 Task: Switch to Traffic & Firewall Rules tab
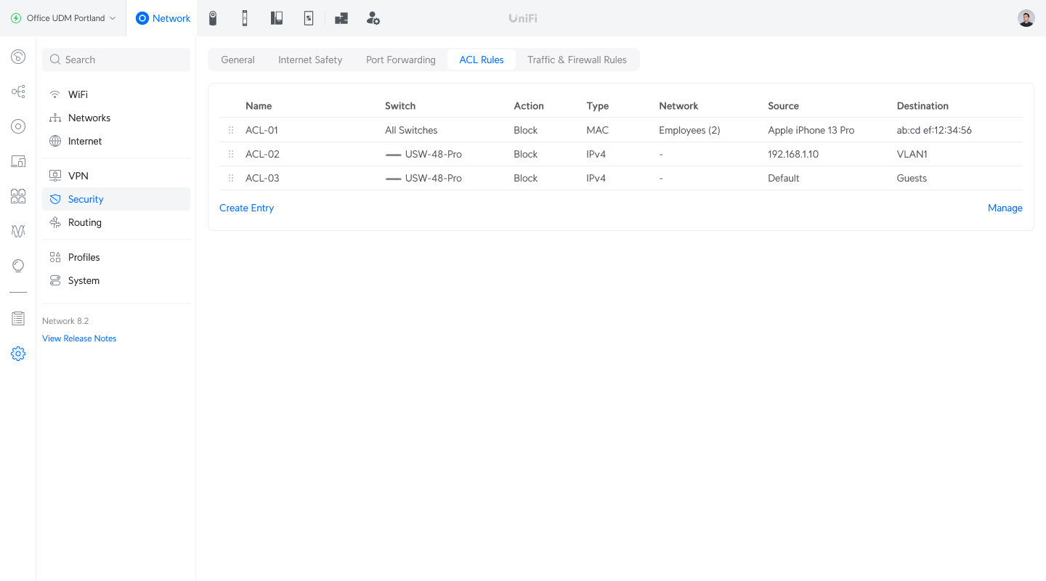577,60
